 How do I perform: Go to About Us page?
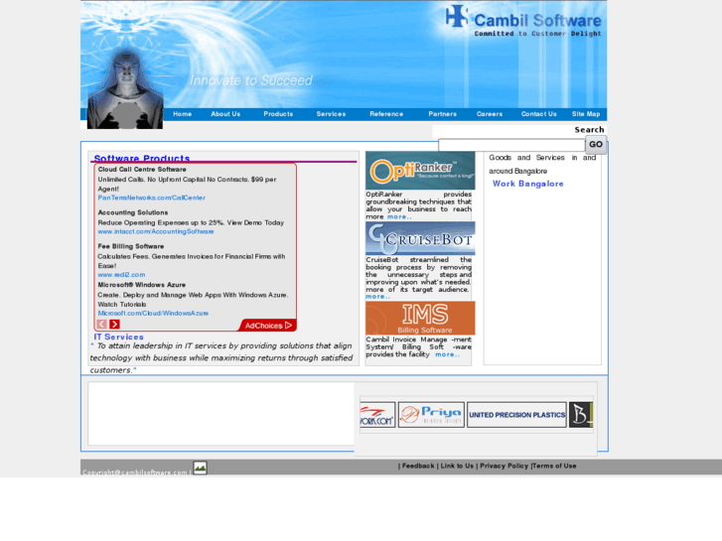tap(225, 114)
